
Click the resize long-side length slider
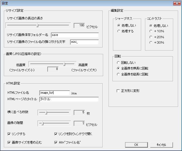point(38,25)
